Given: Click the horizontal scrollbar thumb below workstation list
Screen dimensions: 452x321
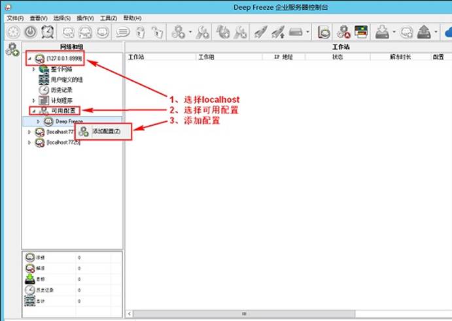Looking at the screenshot, I should point(244,314).
